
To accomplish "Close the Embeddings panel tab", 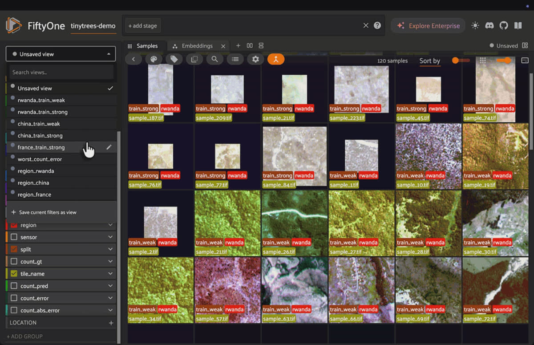I will coord(223,46).
